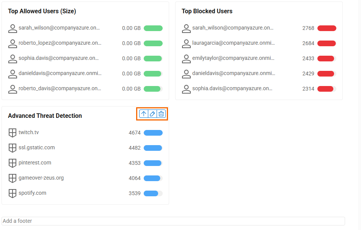Click the trash delete icon on Advanced Threat Detection
The height and width of the screenshot is (230, 361).
[161, 114]
